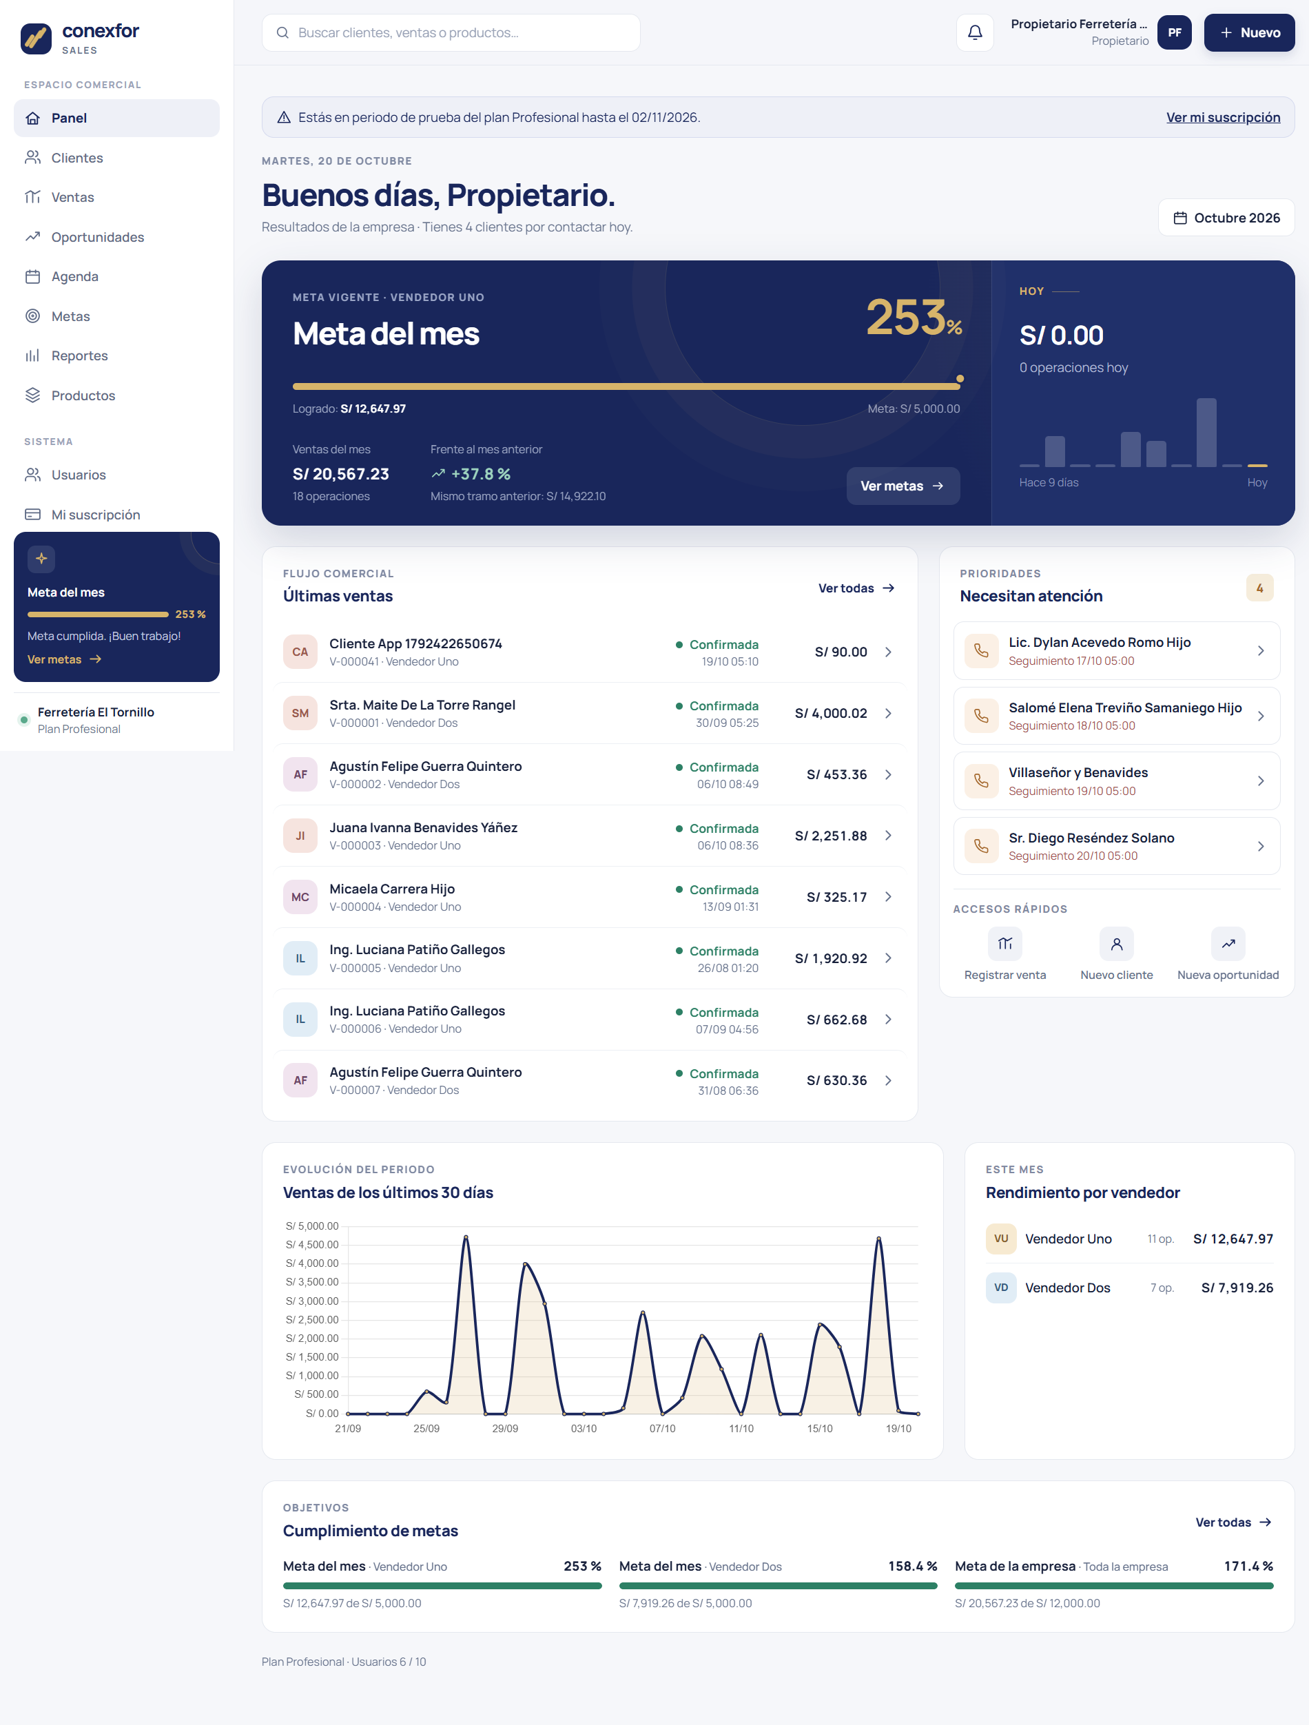Click Meta de la empresa progress bar
Image resolution: width=1309 pixels, height=1725 pixels.
[x=1113, y=1585]
